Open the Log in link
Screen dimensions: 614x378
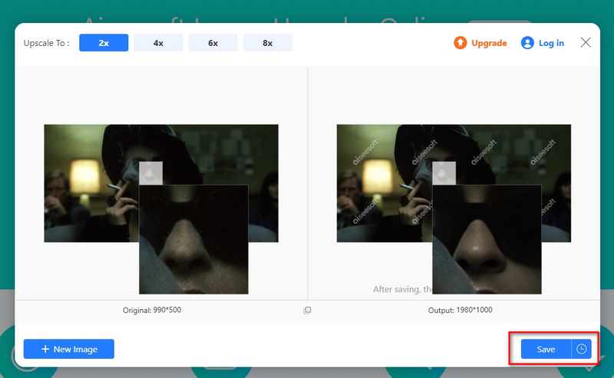[x=551, y=43]
